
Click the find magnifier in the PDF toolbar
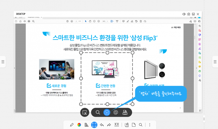33,21
